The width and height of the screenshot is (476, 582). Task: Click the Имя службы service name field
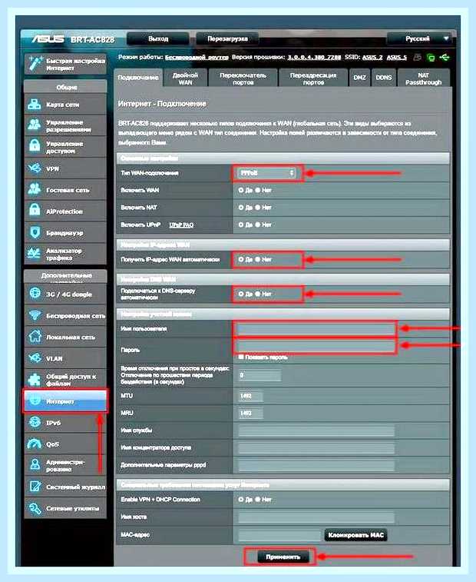(x=316, y=431)
